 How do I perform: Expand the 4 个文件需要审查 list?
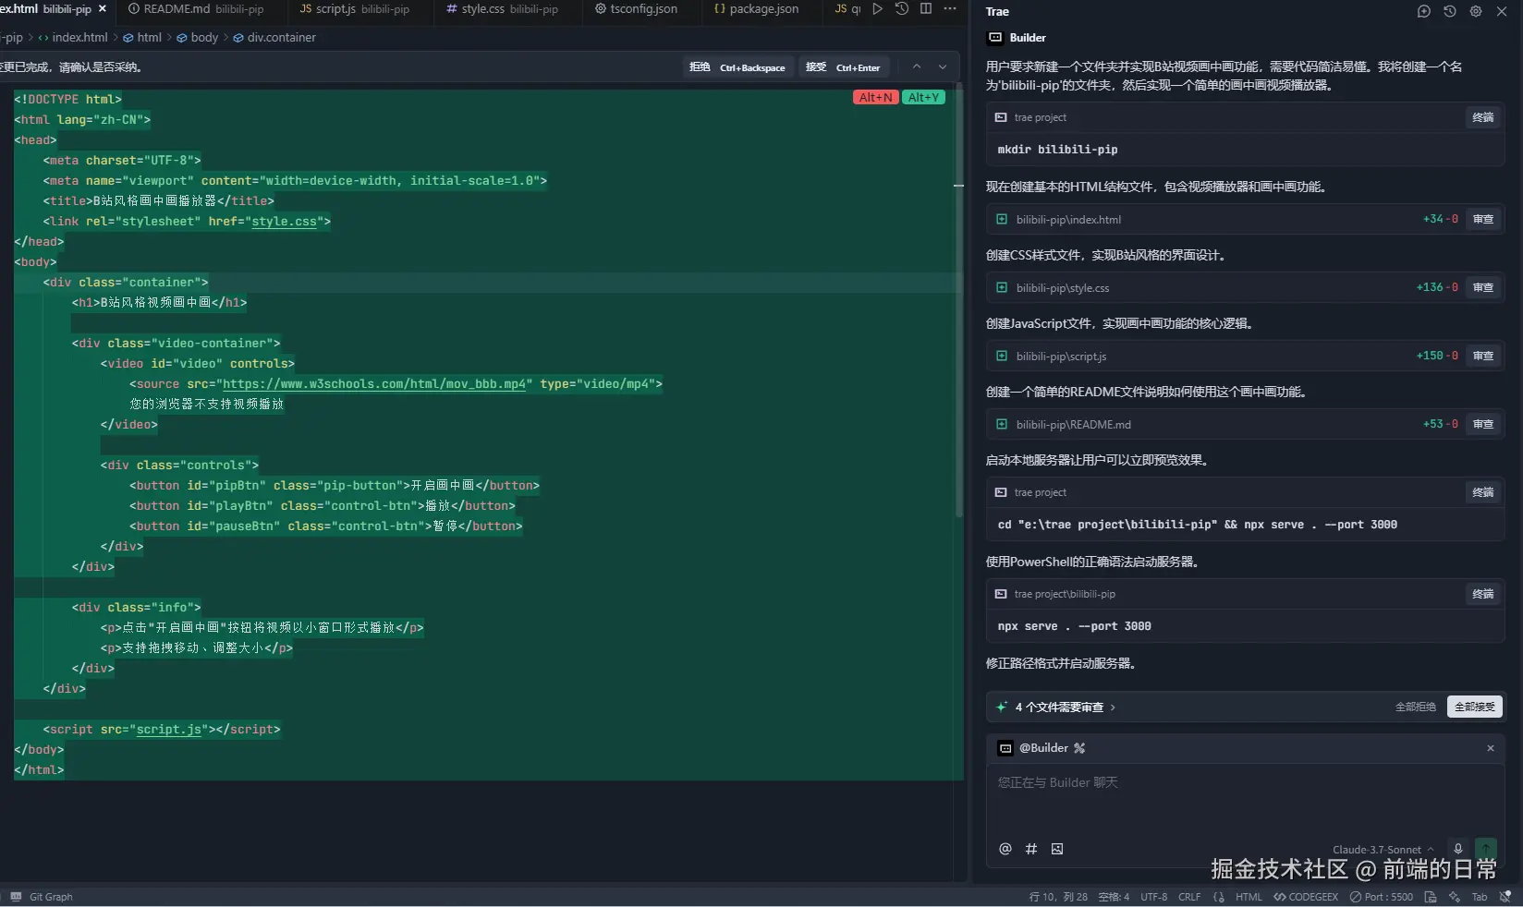(x=1065, y=707)
